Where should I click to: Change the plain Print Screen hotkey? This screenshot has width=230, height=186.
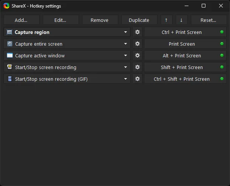point(185,44)
